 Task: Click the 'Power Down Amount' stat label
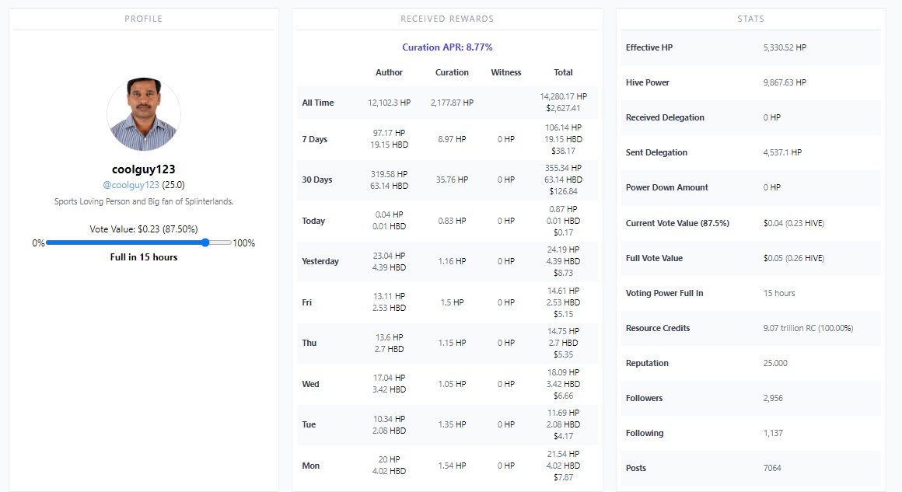coord(666,187)
